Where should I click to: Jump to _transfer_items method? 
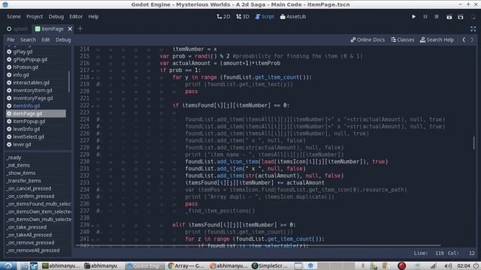(24, 181)
